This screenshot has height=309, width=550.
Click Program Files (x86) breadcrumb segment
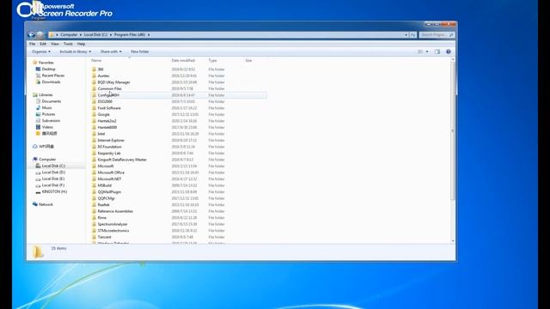point(130,34)
